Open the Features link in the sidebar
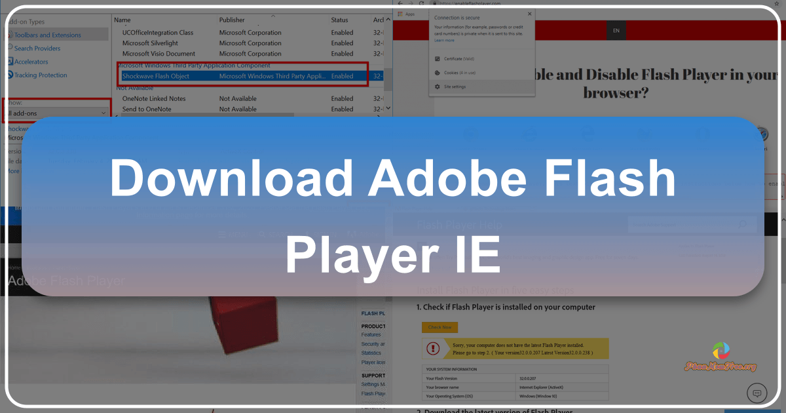786x413 pixels. pos(371,334)
